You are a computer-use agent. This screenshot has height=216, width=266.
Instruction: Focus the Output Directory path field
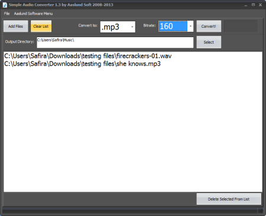(115, 42)
